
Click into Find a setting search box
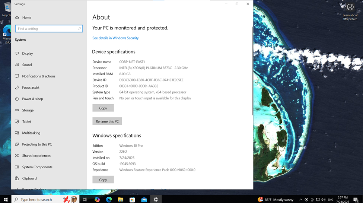(x=49, y=29)
